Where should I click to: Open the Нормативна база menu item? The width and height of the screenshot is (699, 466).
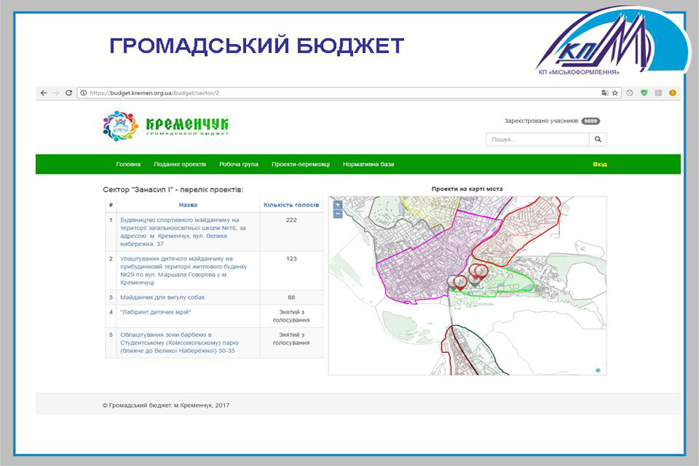click(368, 164)
